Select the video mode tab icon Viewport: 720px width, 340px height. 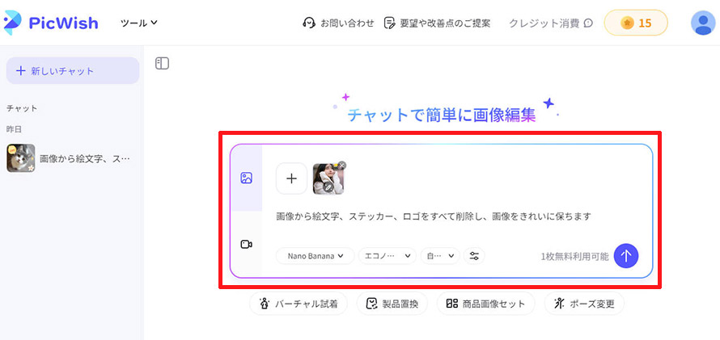click(x=246, y=244)
